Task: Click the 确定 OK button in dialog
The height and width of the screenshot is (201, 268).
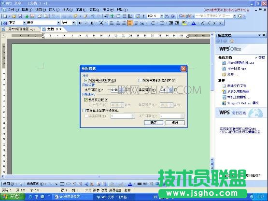Action: point(154,123)
